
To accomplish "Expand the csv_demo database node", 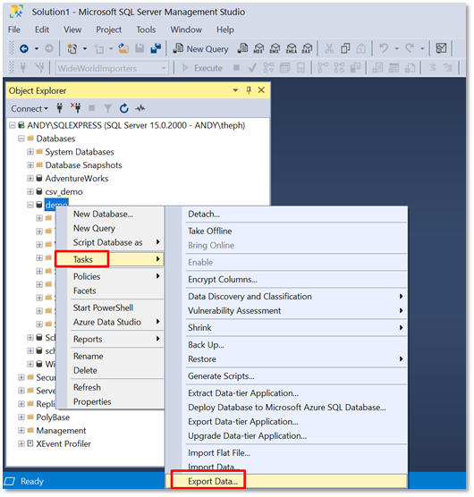I will pos(30,192).
